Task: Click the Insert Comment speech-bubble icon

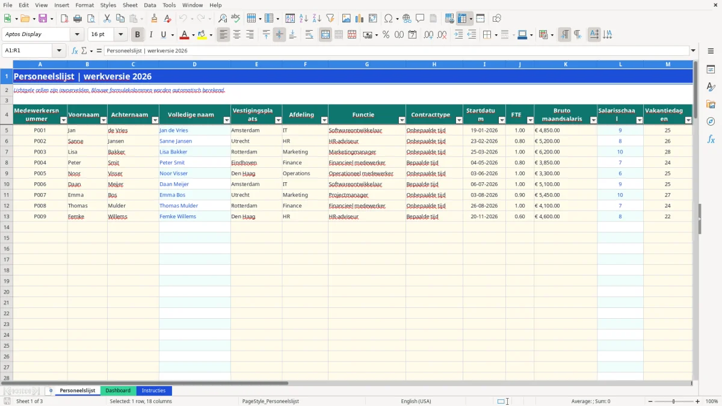Action: click(x=420, y=19)
